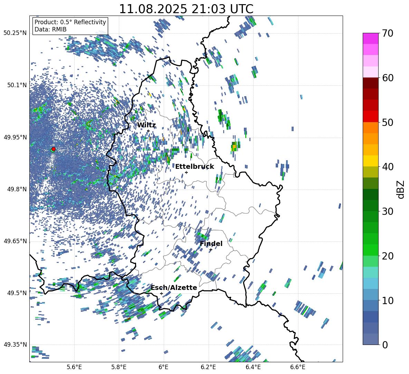Click the colorbar tick label 70
This screenshot has width=409, height=374.
388,33
